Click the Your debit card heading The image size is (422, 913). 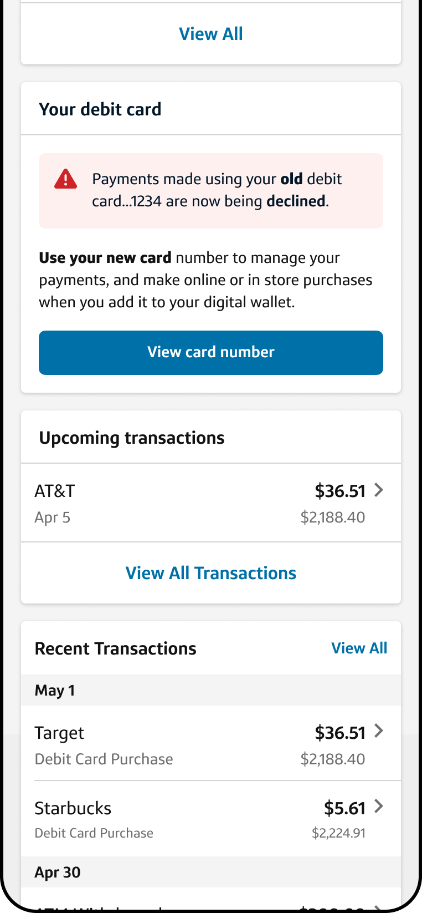coord(100,109)
